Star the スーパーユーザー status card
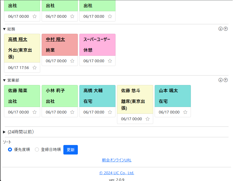This screenshot has height=181, width=234. pyautogui.click(x=110, y=61)
